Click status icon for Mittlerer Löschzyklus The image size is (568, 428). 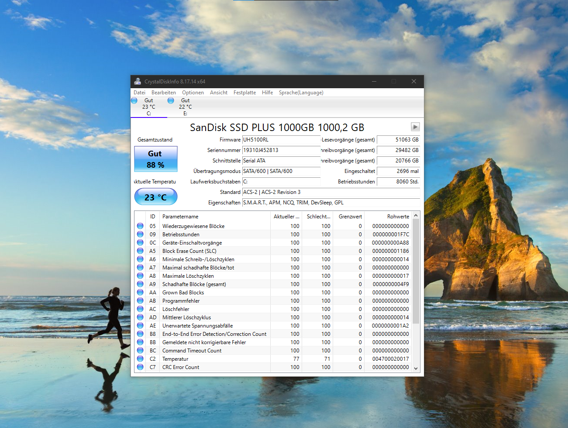click(x=140, y=317)
